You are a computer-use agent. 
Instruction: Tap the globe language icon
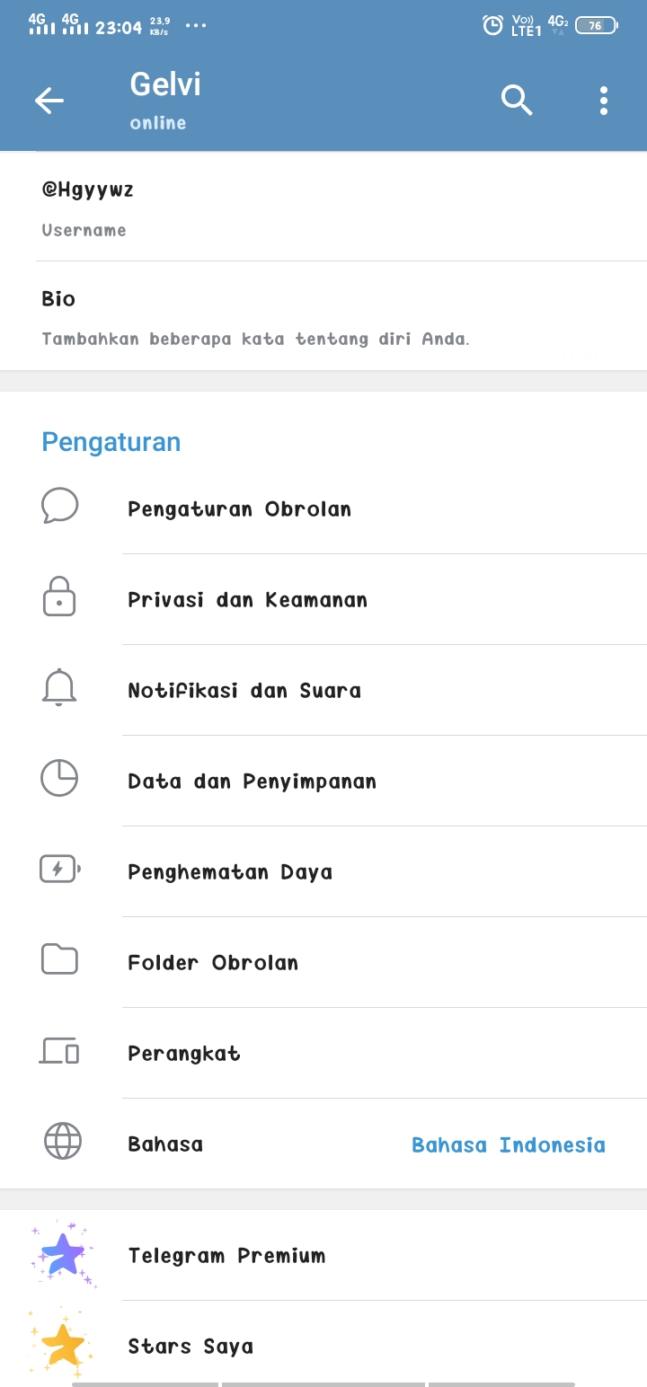pos(62,1143)
